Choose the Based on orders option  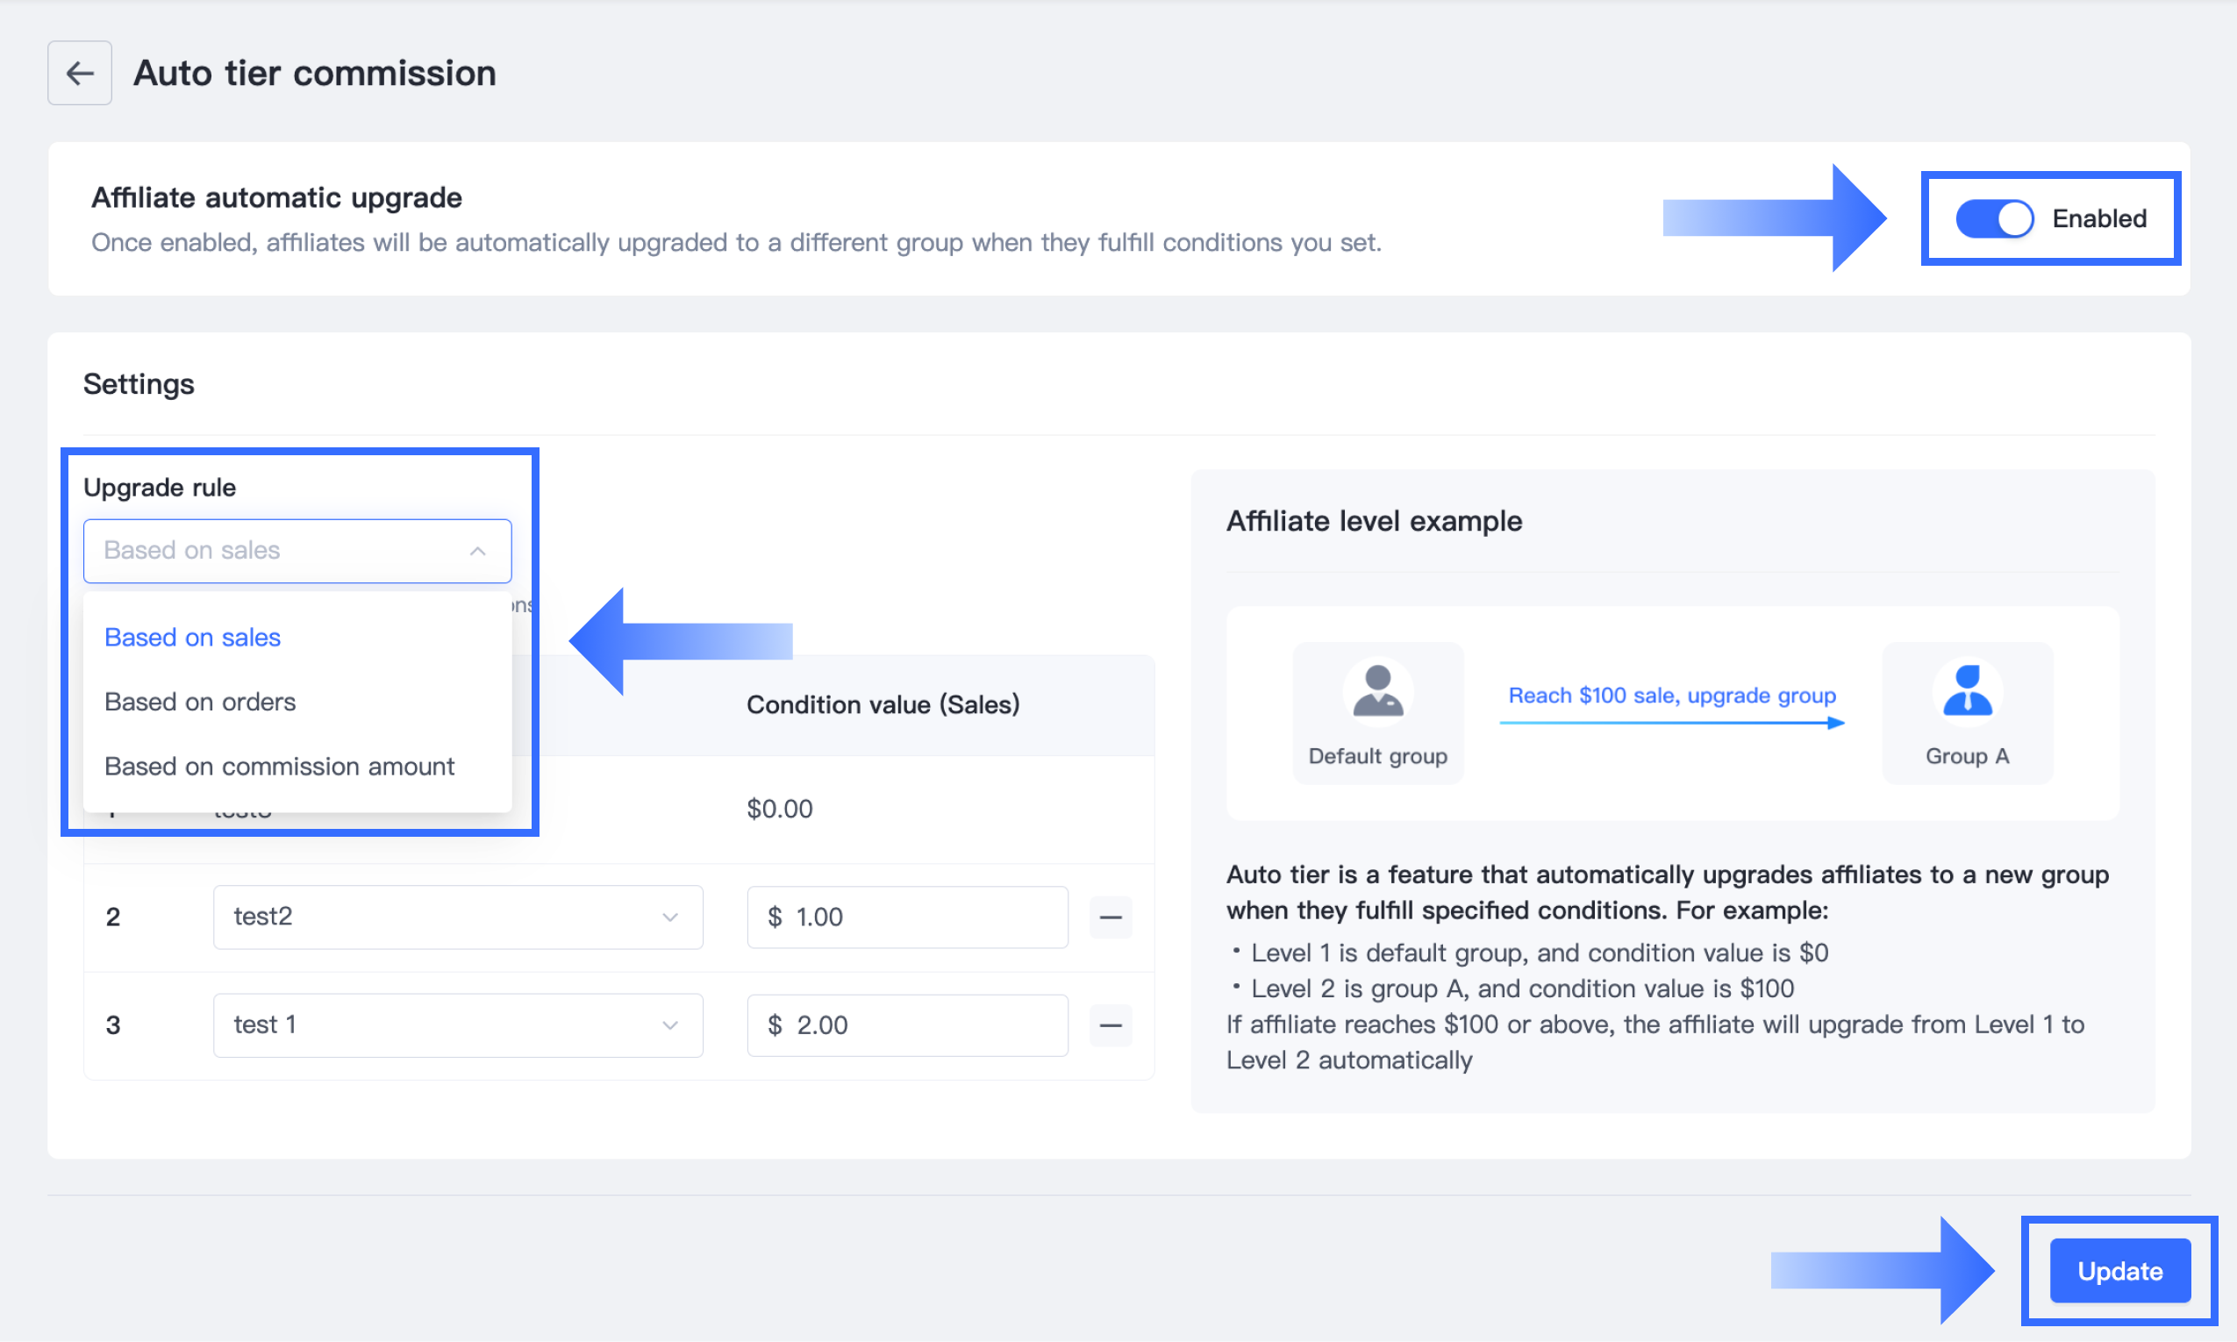[x=200, y=702]
